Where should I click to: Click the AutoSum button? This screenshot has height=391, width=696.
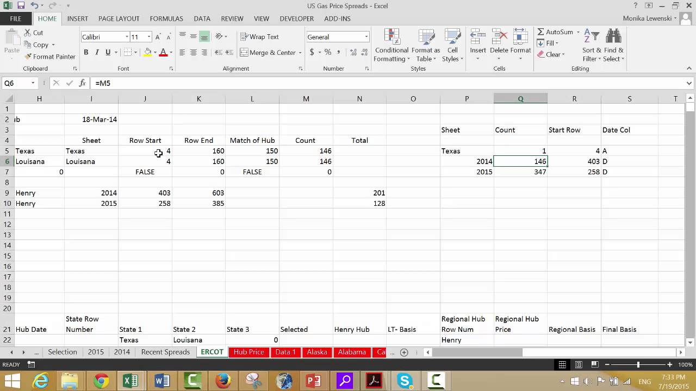click(x=555, y=32)
